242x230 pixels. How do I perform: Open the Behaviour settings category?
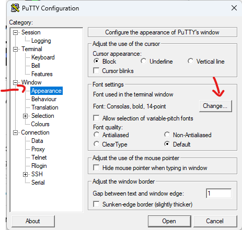44,99
